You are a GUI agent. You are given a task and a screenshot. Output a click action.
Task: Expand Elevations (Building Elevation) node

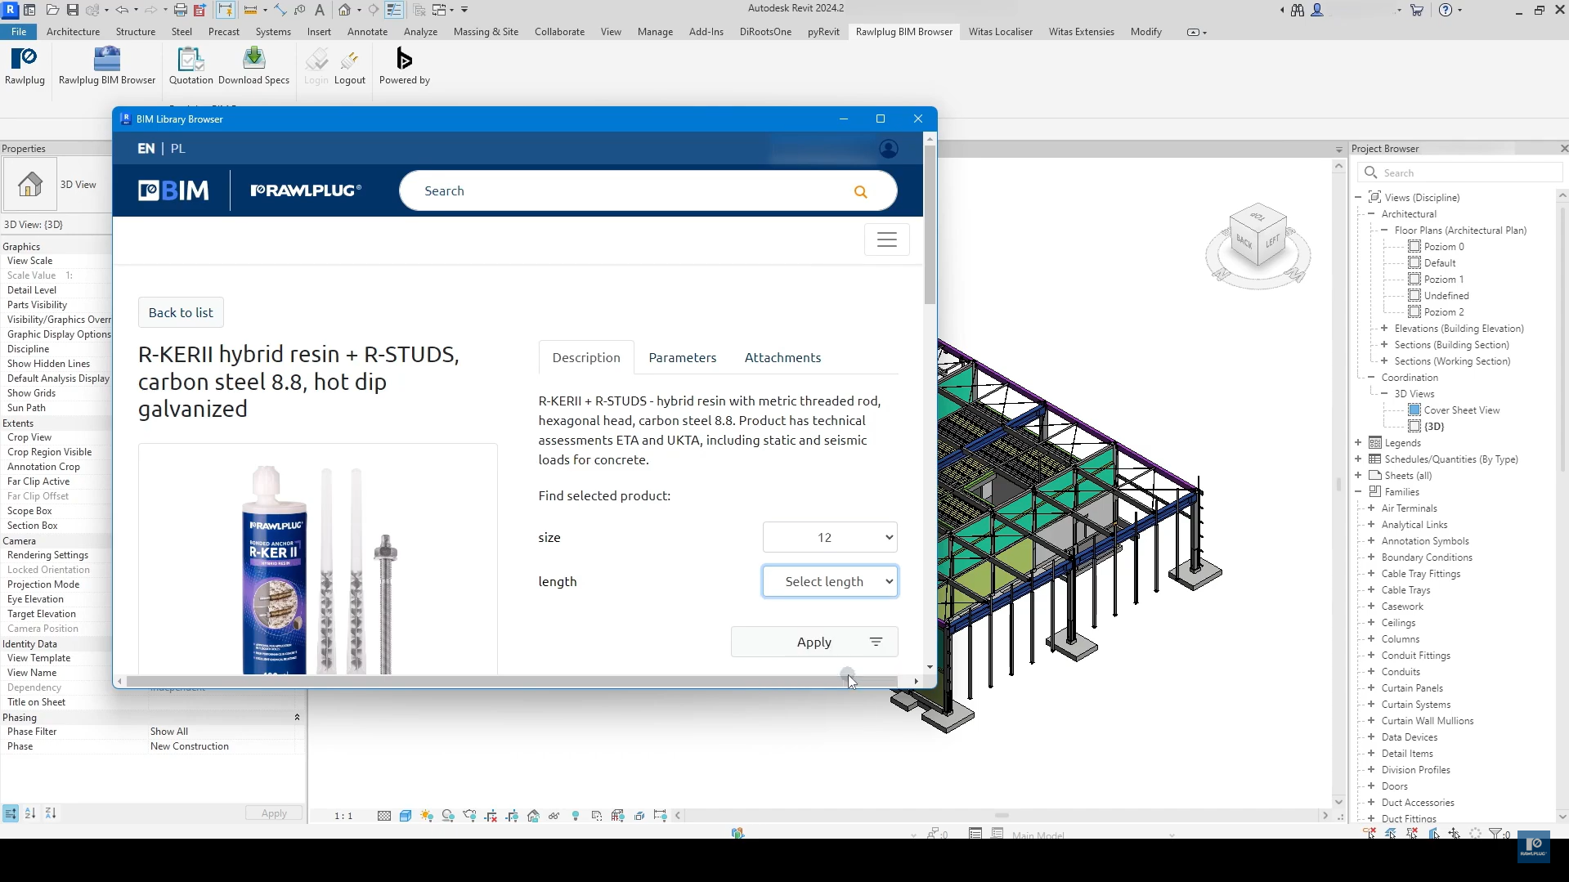coord(1384,329)
